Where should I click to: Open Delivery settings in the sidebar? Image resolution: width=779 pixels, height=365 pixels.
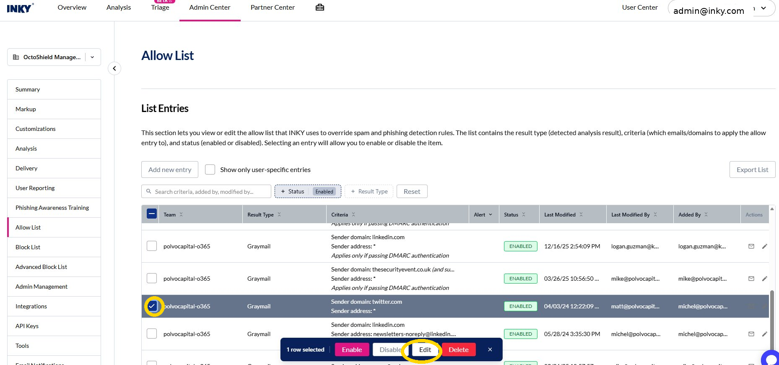click(54, 168)
